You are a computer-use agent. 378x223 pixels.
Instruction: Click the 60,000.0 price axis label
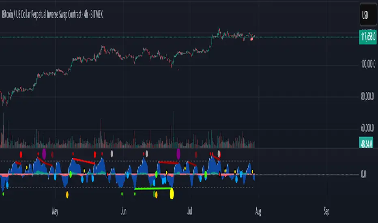pos(367,128)
